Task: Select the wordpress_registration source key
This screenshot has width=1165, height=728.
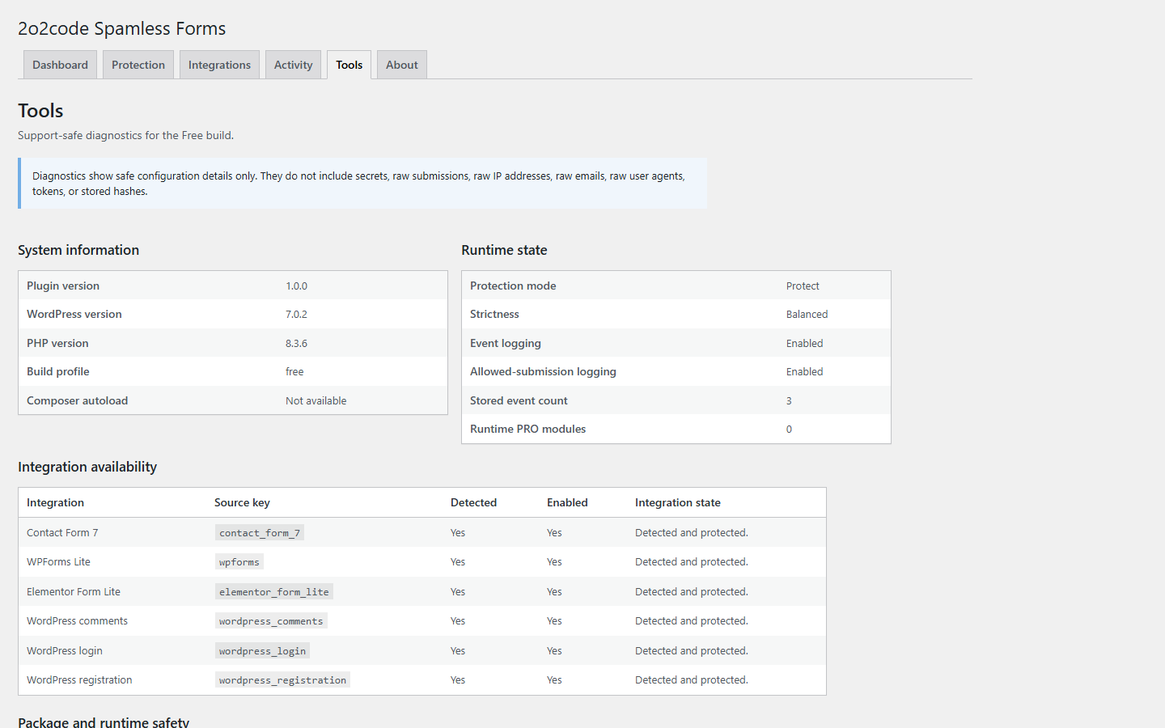Action: point(282,680)
